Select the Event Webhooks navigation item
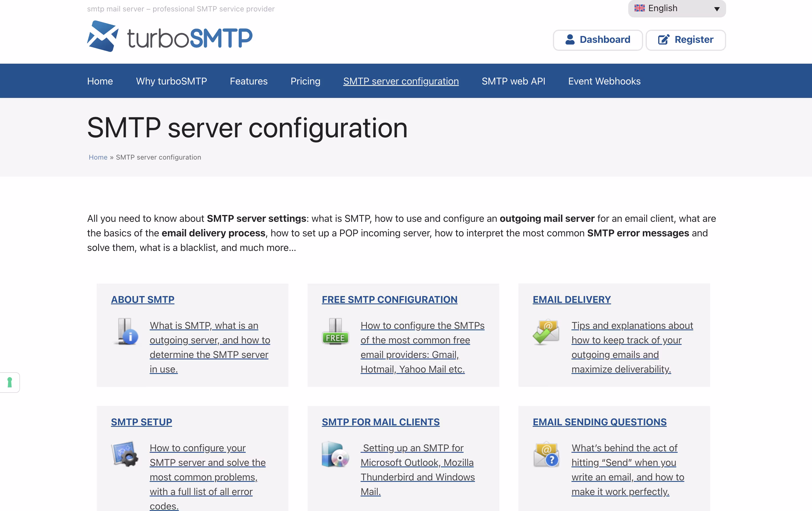 [x=604, y=81]
